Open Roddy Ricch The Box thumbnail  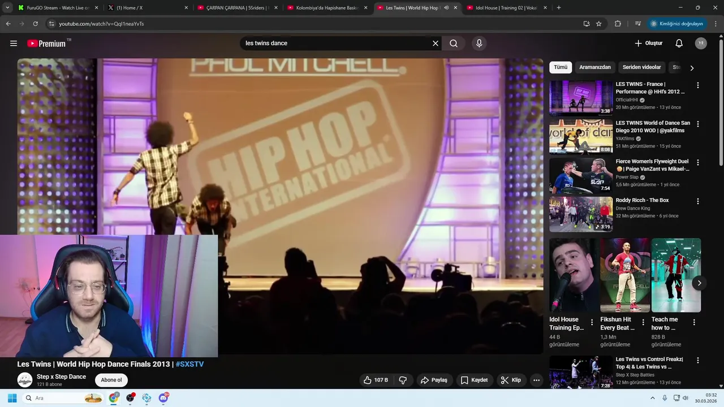(x=581, y=214)
